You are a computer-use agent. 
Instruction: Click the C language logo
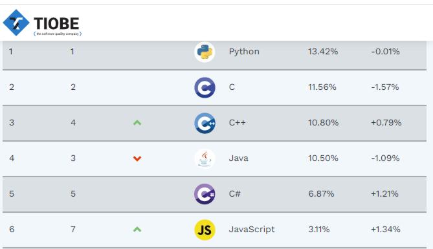[205, 87]
